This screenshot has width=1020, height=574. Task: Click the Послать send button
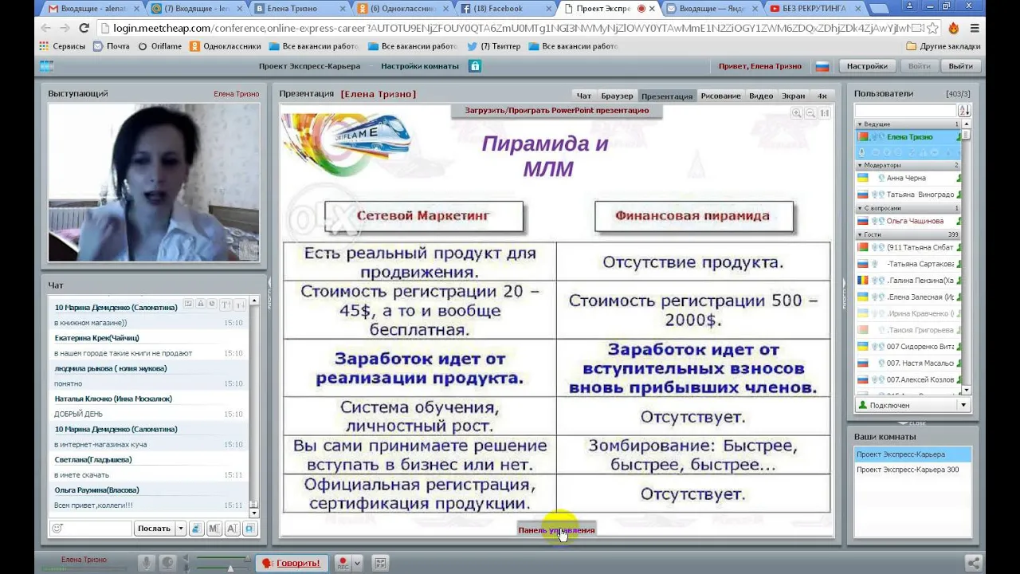click(x=154, y=529)
